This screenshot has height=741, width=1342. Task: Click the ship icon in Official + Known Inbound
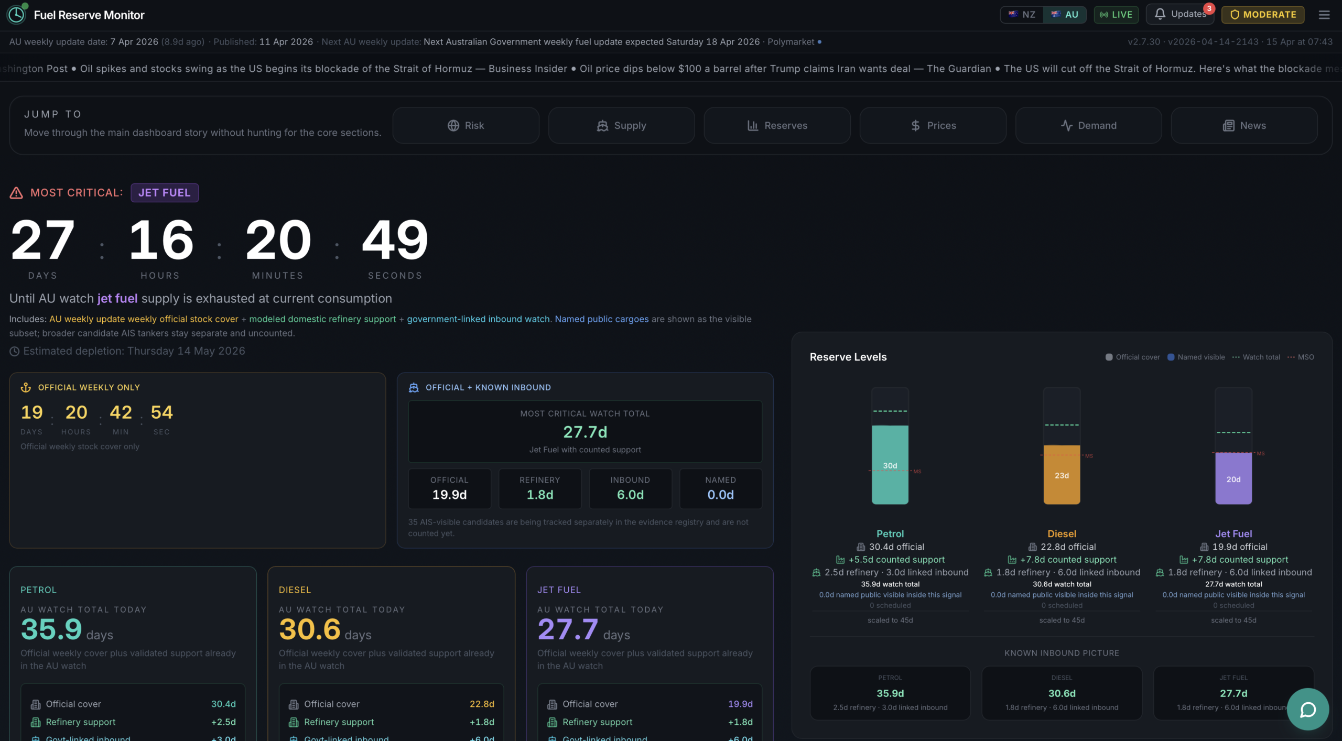(414, 387)
